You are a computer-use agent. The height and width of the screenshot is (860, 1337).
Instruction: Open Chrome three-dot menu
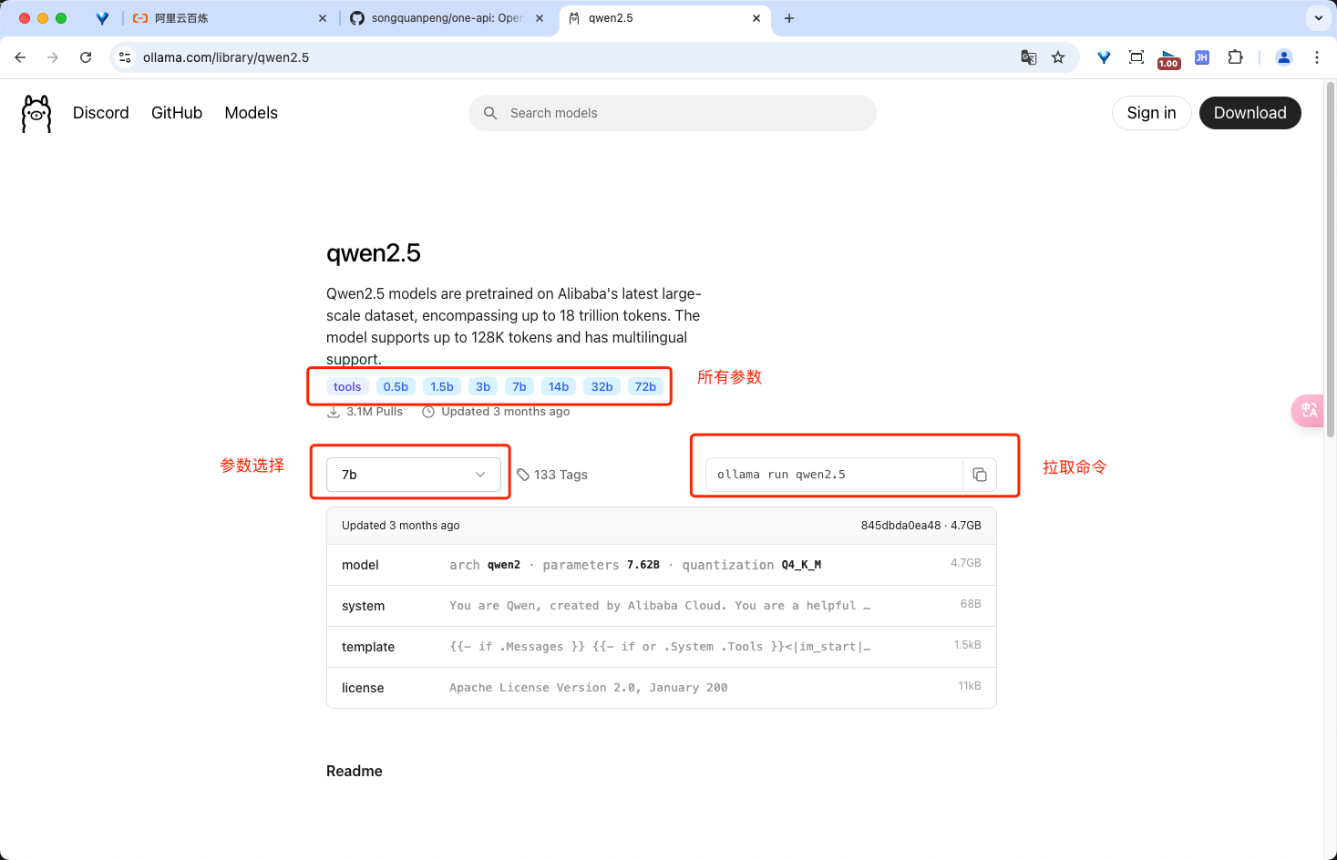[1317, 57]
